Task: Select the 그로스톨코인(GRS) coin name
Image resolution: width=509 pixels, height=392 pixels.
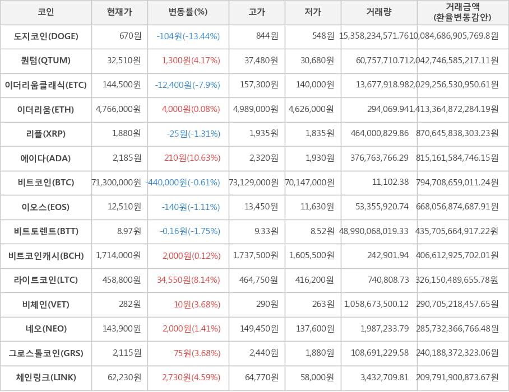Action: (46, 353)
